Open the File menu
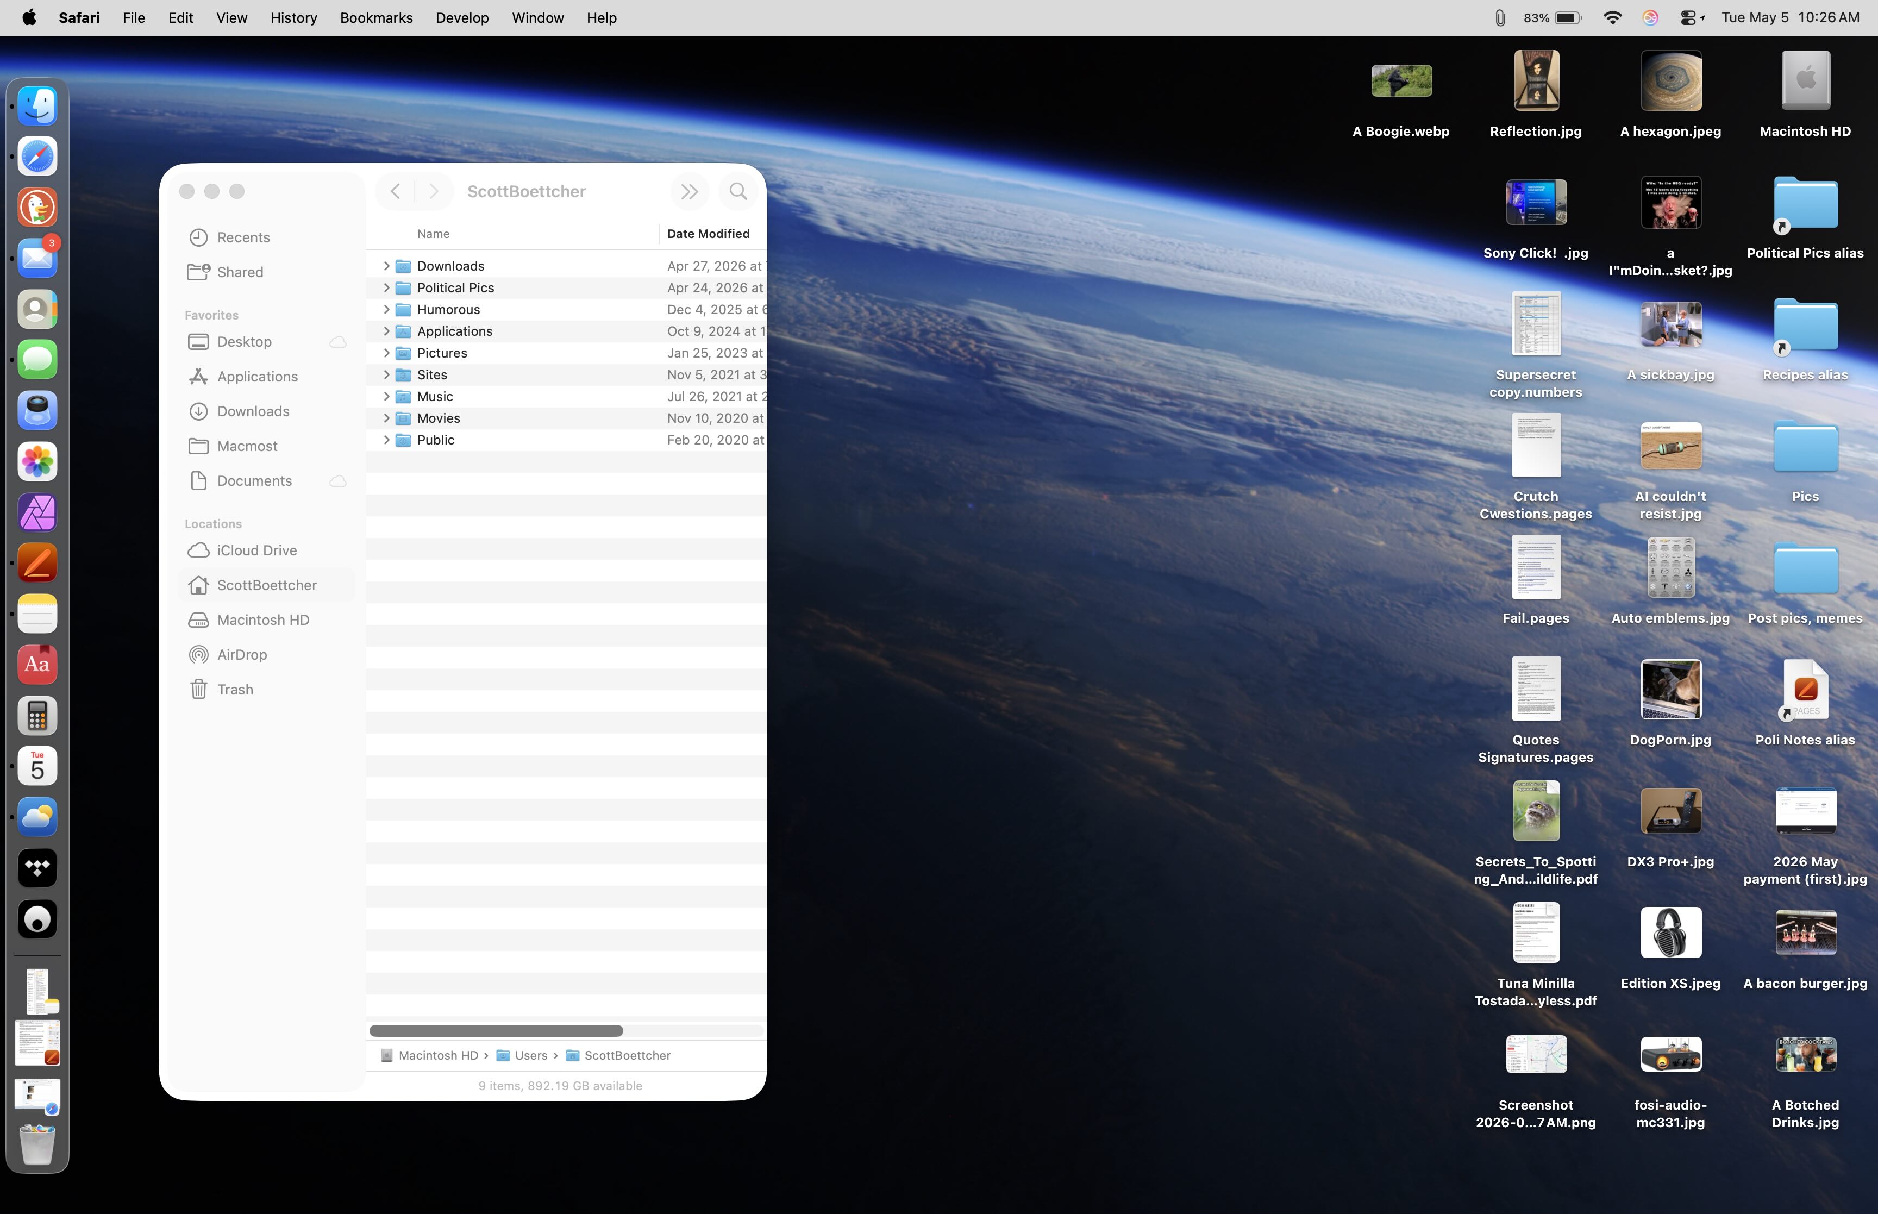 [x=133, y=17]
